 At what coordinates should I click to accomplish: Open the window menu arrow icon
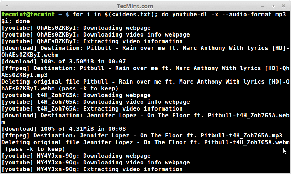pos(5,6)
